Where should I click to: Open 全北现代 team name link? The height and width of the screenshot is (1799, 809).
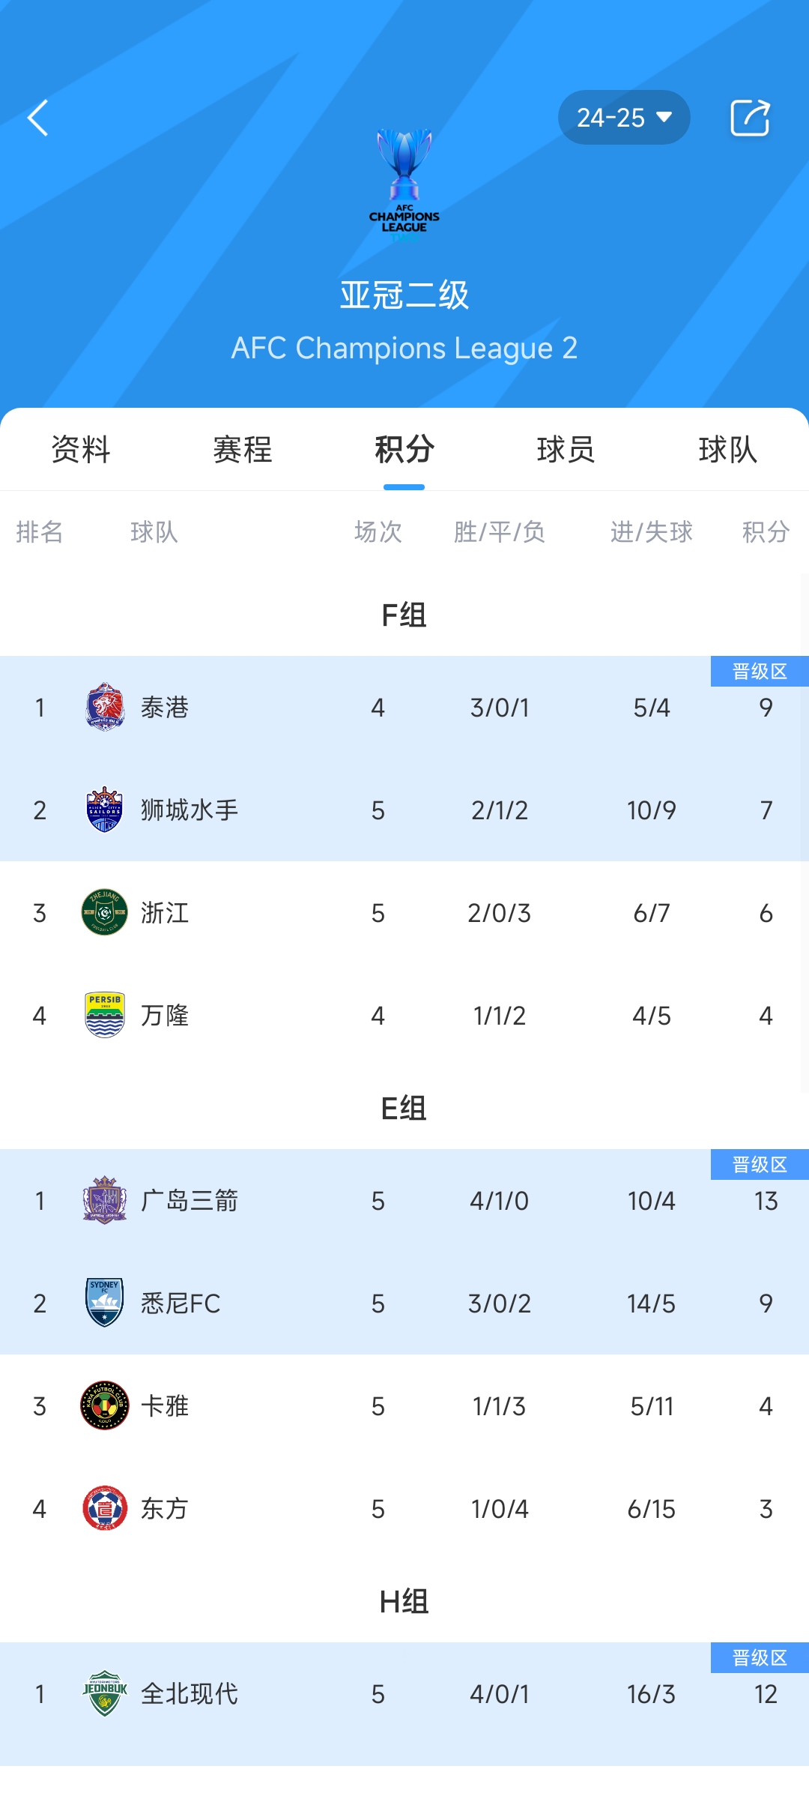coord(190,1693)
